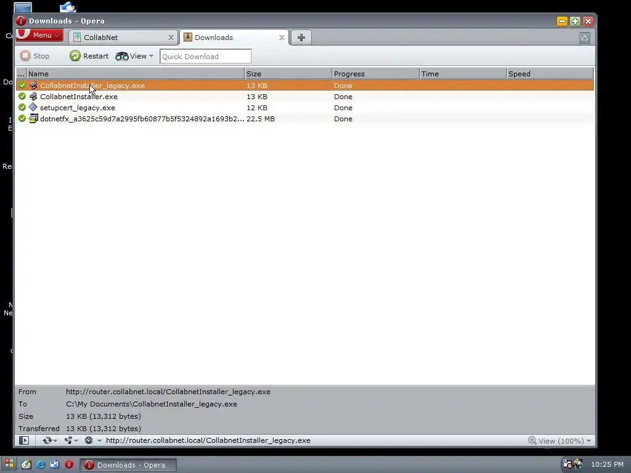
Task: Click installer icon of dotnetfx row
Action: click(33, 118)
